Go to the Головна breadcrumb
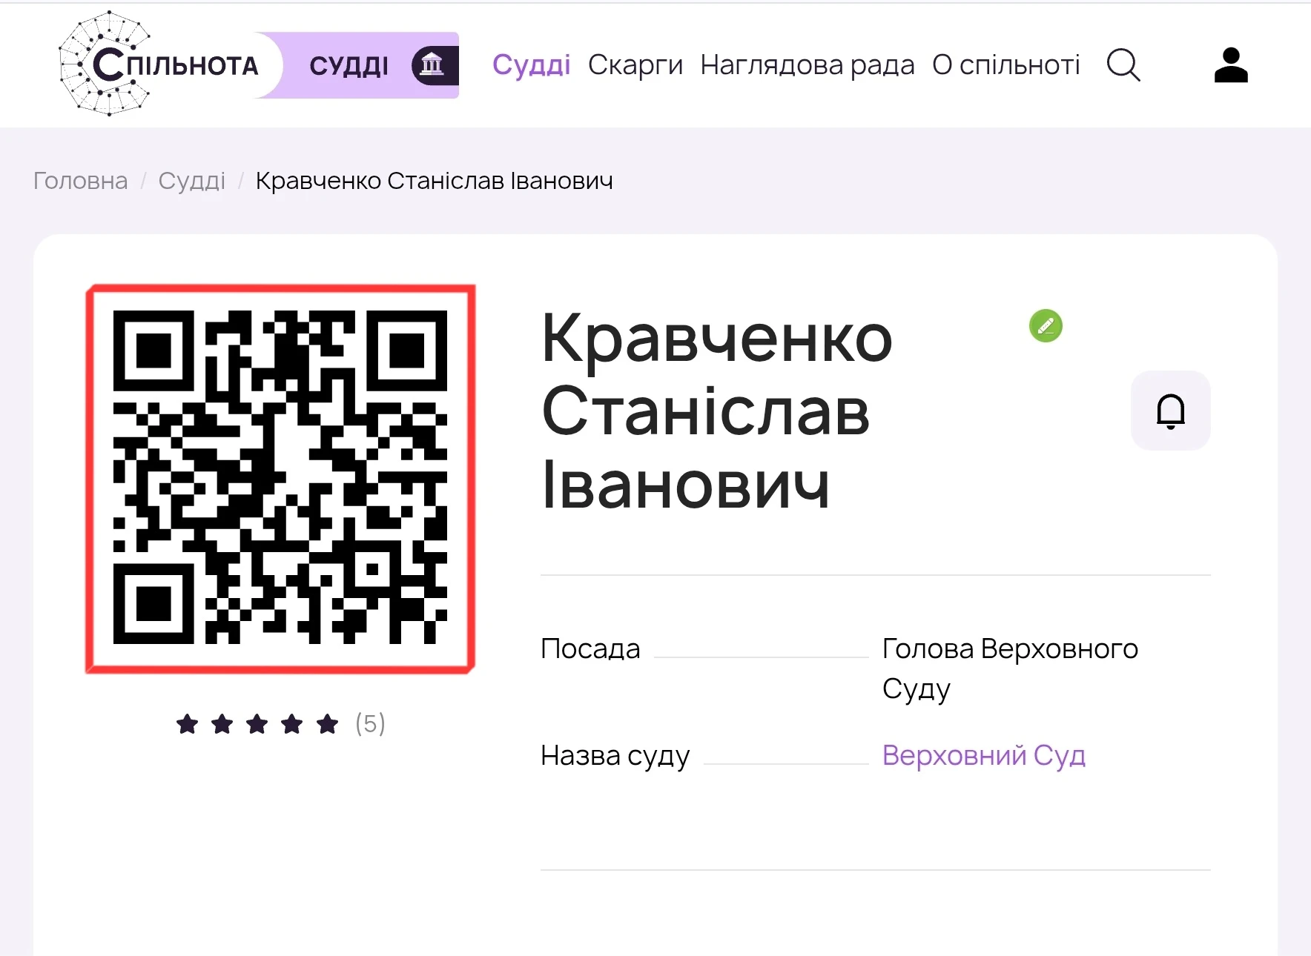The width and height of the screenshot is (1311, 956). [x=80, y=181]
